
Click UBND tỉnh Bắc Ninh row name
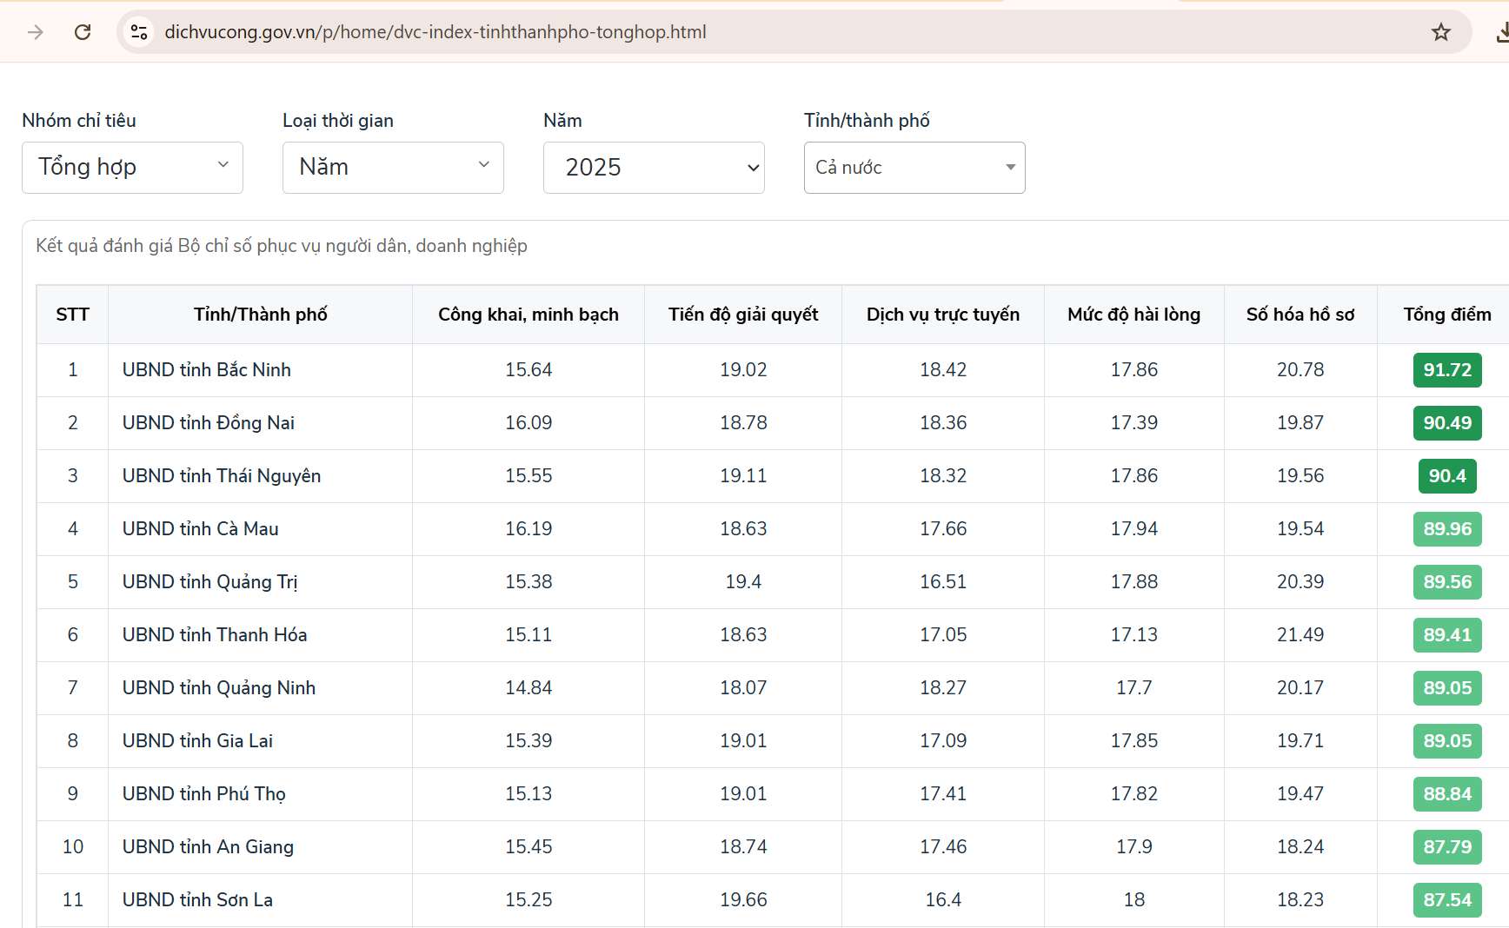click(207, 370)
